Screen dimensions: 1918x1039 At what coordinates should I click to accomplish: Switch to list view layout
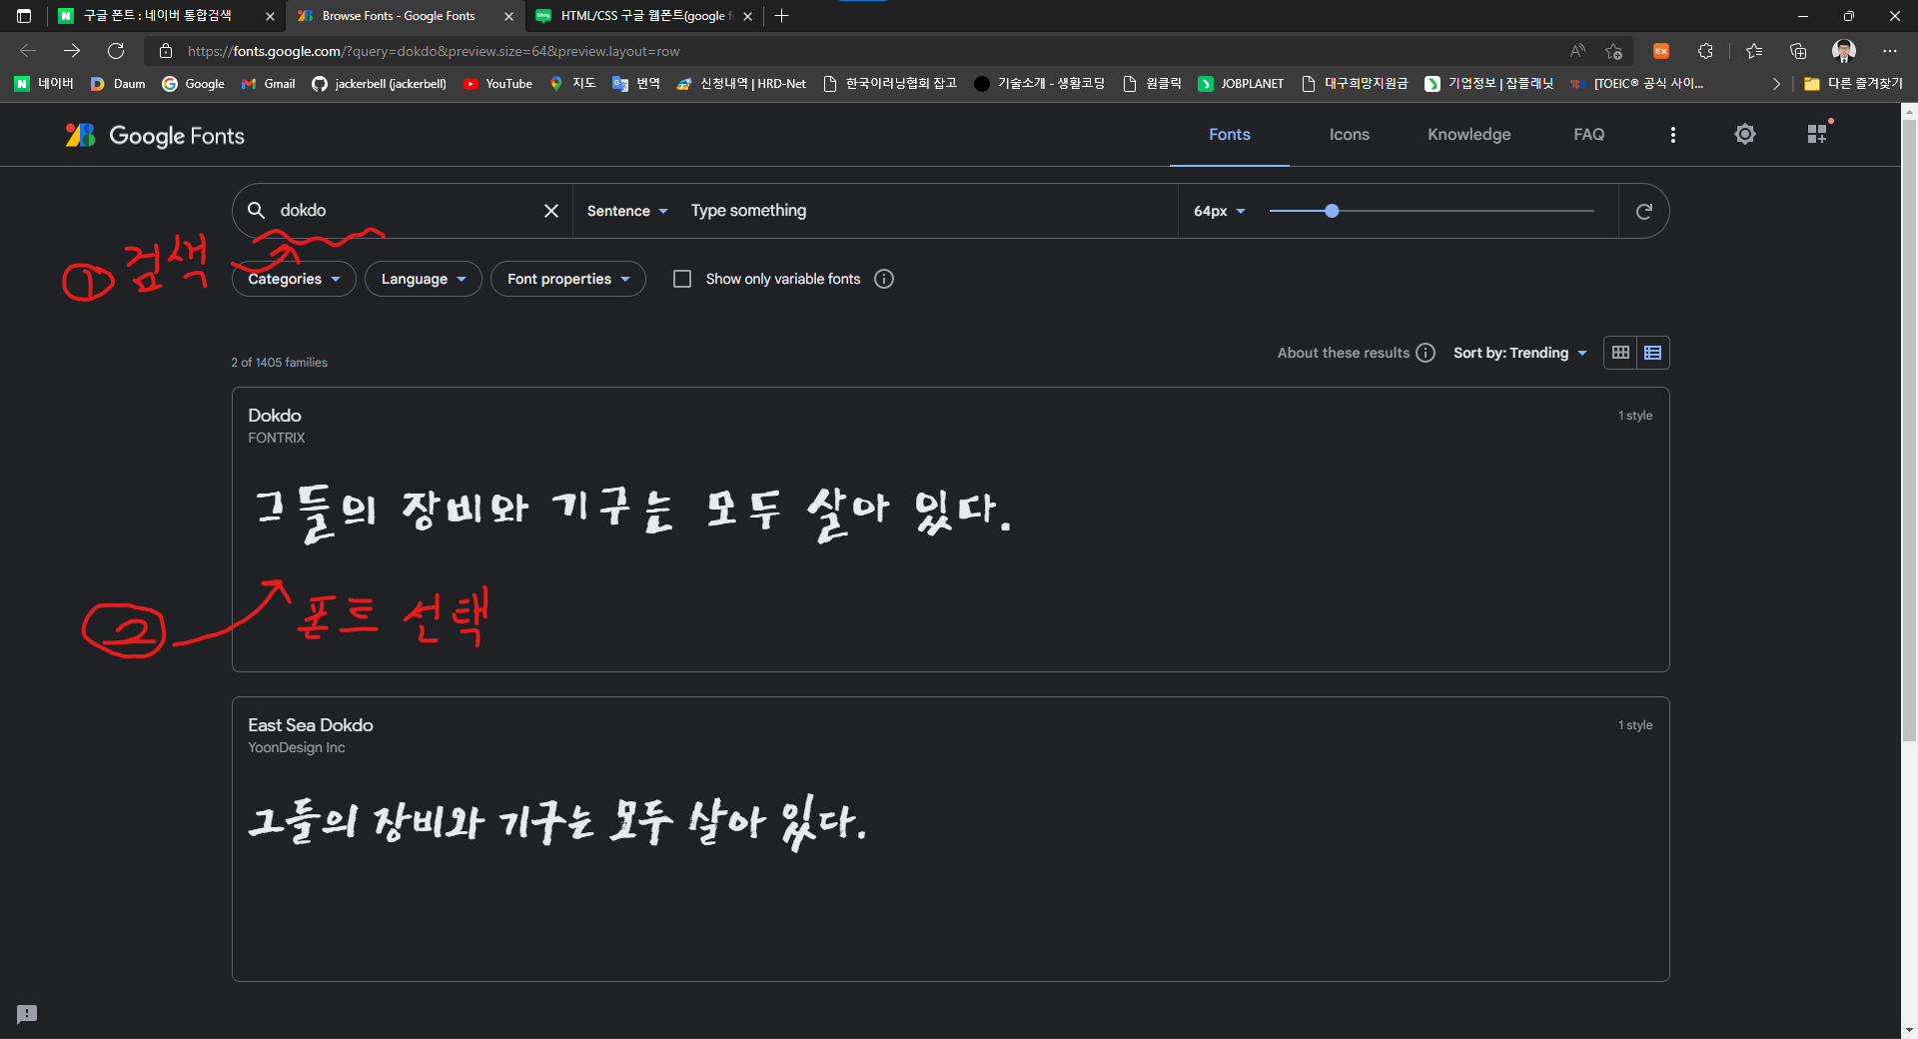pyautogui.click(x=1653, y=353)
